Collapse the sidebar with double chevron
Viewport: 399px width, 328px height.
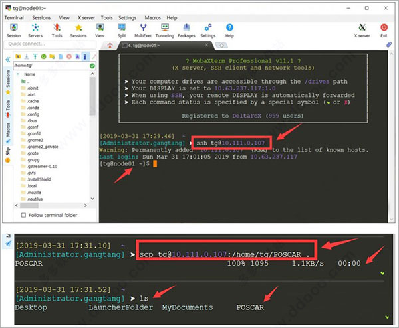point(8,59)
